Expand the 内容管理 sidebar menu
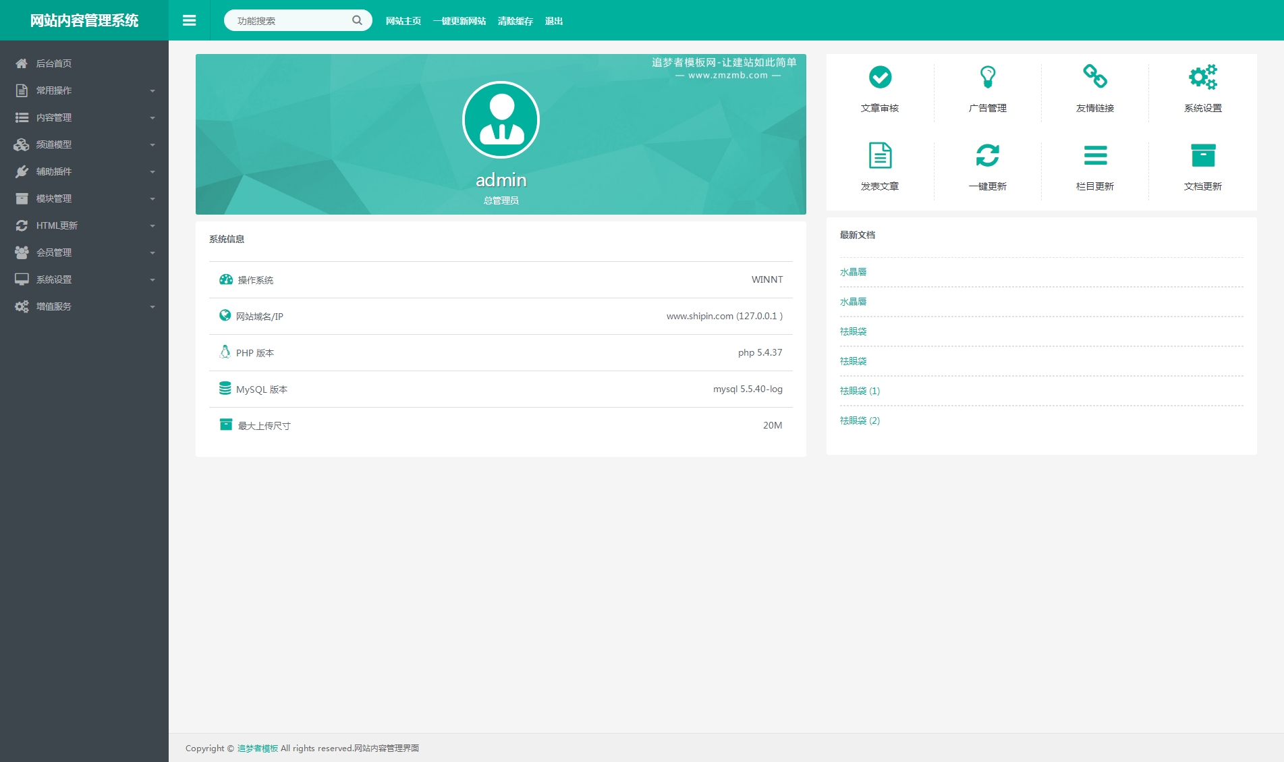The height and width of the screenshot is (762, 1284). [x=84, y=117]
